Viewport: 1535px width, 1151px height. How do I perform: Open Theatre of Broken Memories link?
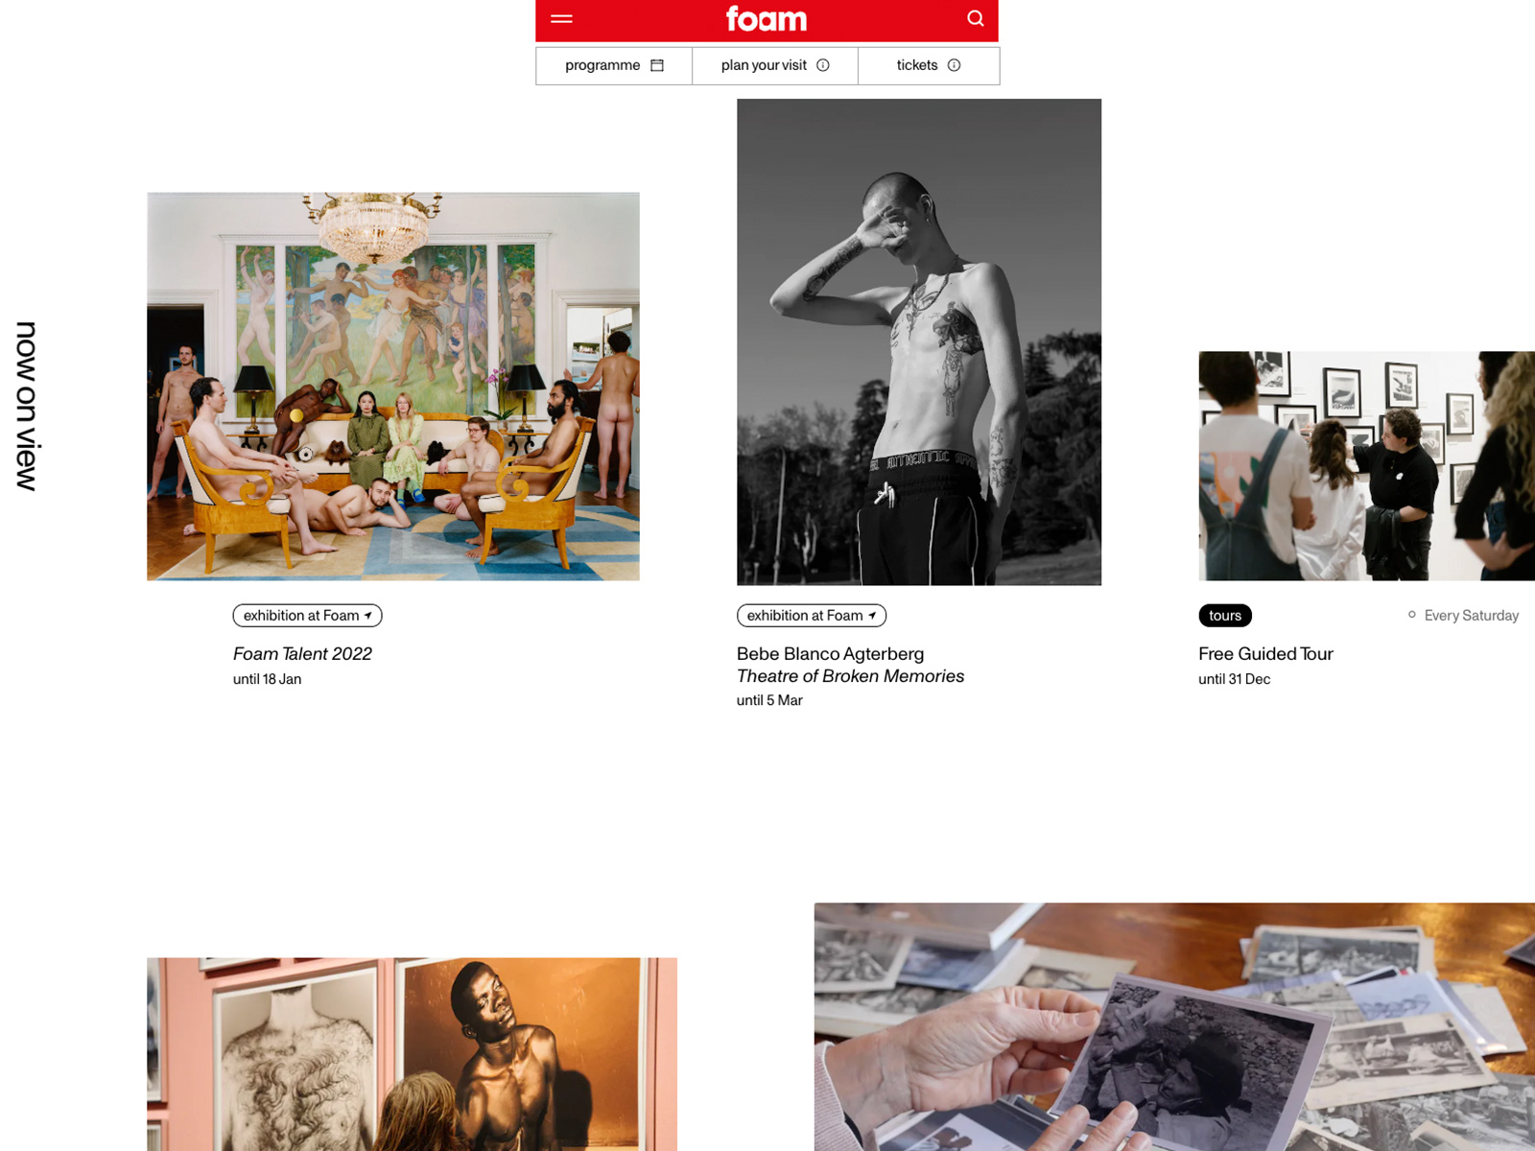coord(850,676)
